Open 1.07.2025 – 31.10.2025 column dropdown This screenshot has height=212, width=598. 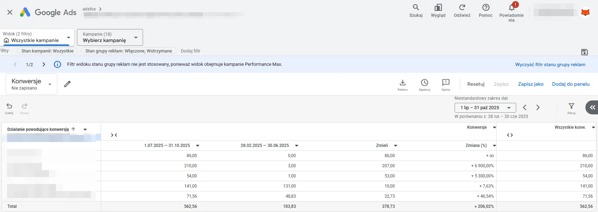[x=198, y=146]
